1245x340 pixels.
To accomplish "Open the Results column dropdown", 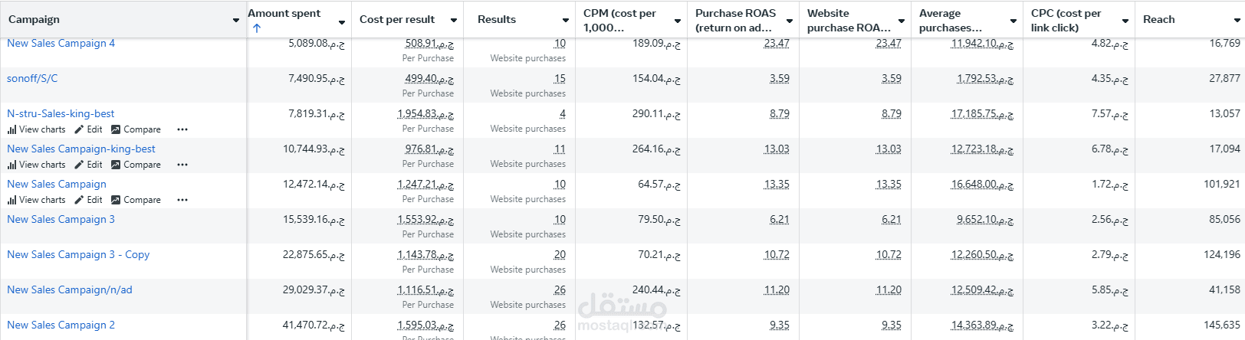I will coord(566,21).
